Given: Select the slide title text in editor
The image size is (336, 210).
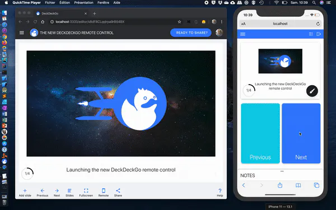Looking at the screenshot, I should pyautogui.click(x=121, y=170).
